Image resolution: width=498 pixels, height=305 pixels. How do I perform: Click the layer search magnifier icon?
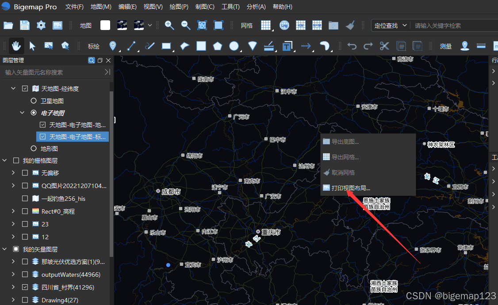point(92,60)
